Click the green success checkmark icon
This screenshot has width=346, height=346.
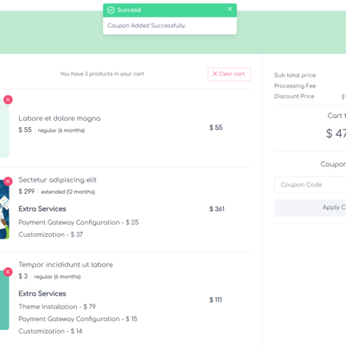pyautogui.click(x=111, y=10)
